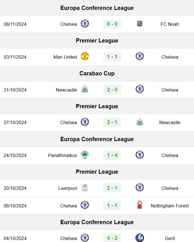
Task: Open the 4 - 2 score versus Gent
Action: pos(112,238)
